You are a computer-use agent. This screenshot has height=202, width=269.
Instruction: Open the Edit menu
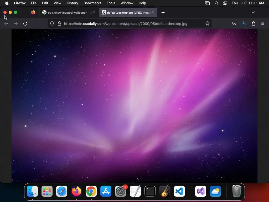pyautogui.click(x=45, y=3)
